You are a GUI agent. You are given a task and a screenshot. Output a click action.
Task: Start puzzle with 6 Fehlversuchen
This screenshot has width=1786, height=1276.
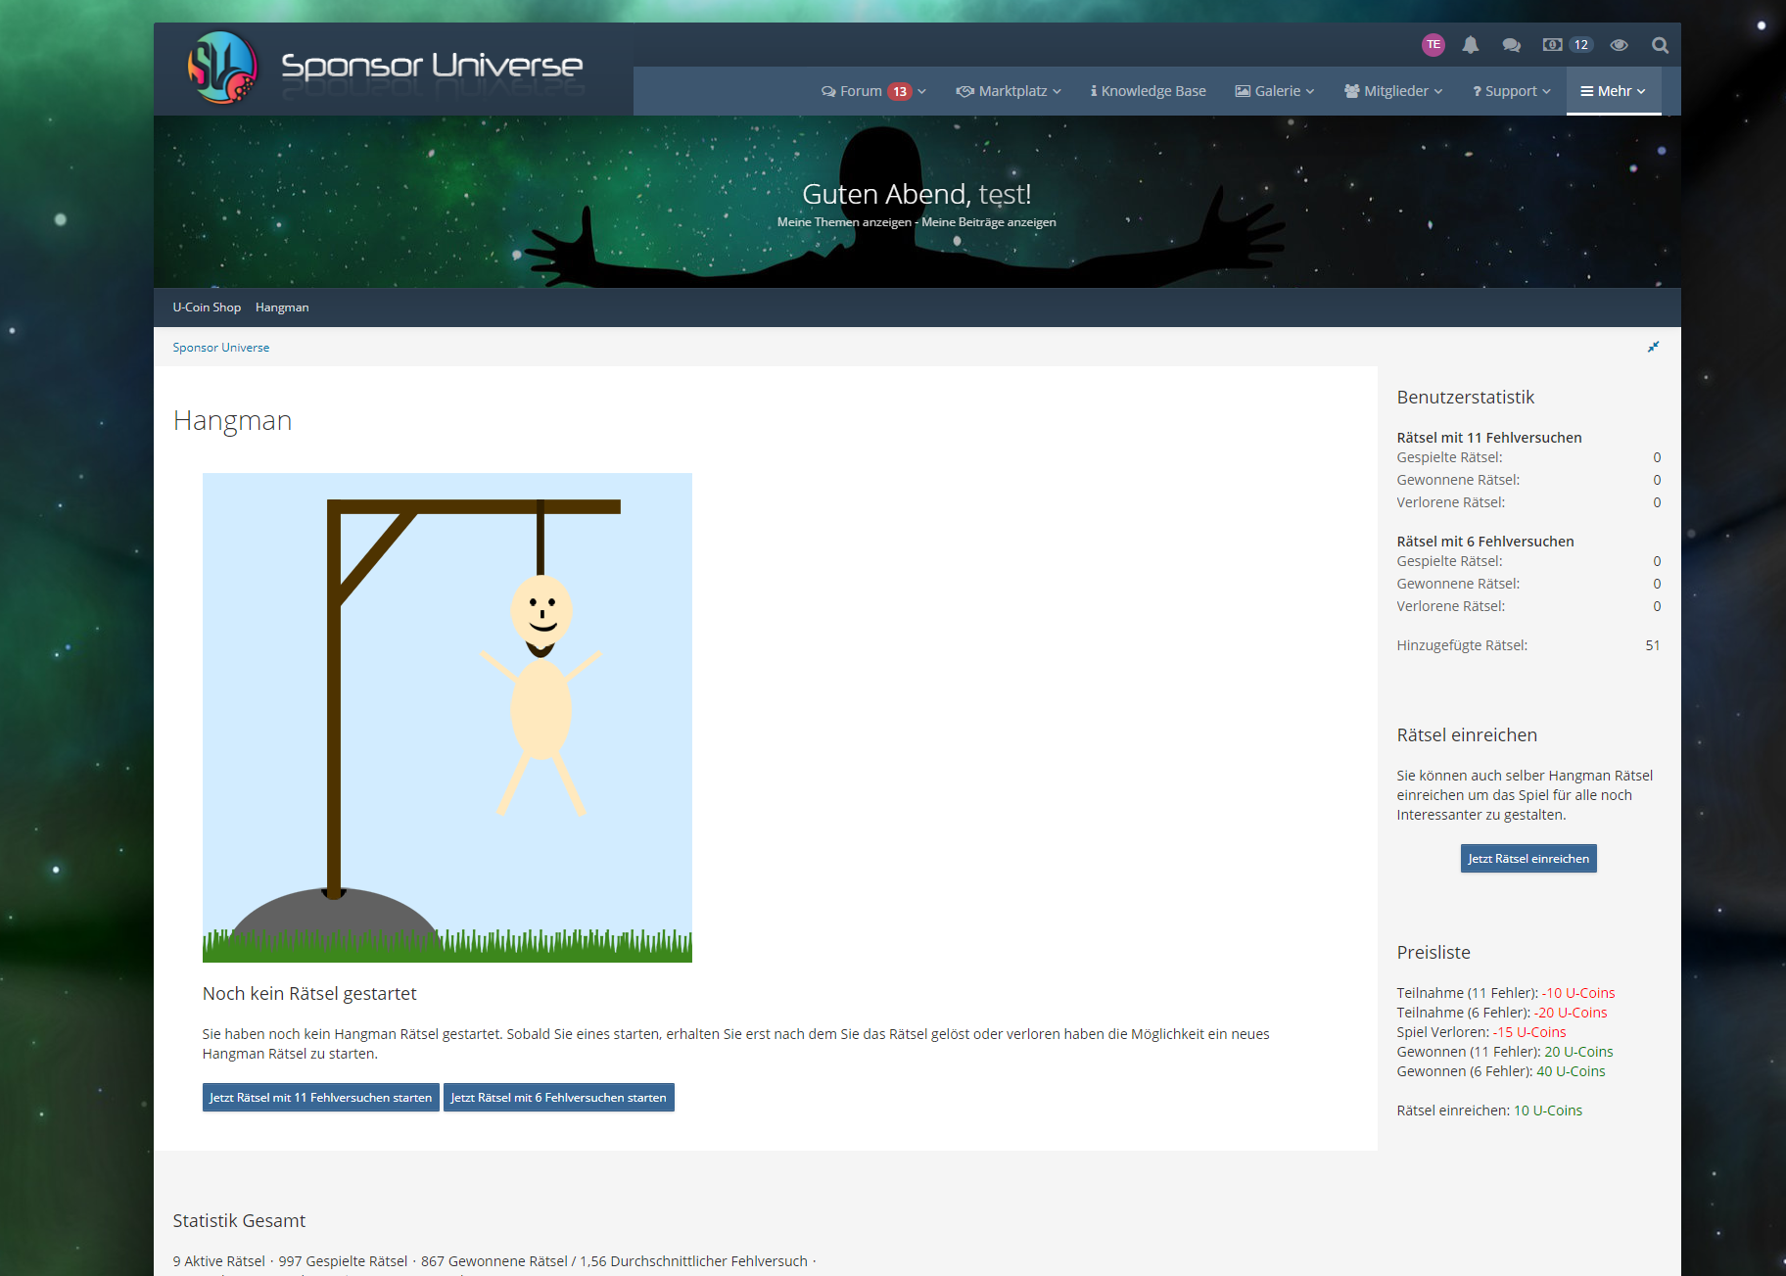558,1098
